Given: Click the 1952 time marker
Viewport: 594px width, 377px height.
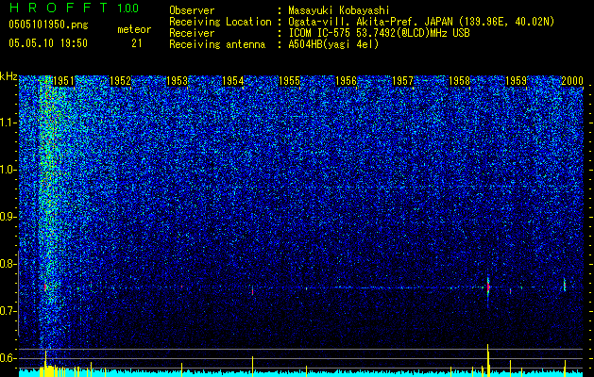Looking at the screenshot, I should [120, 81].
